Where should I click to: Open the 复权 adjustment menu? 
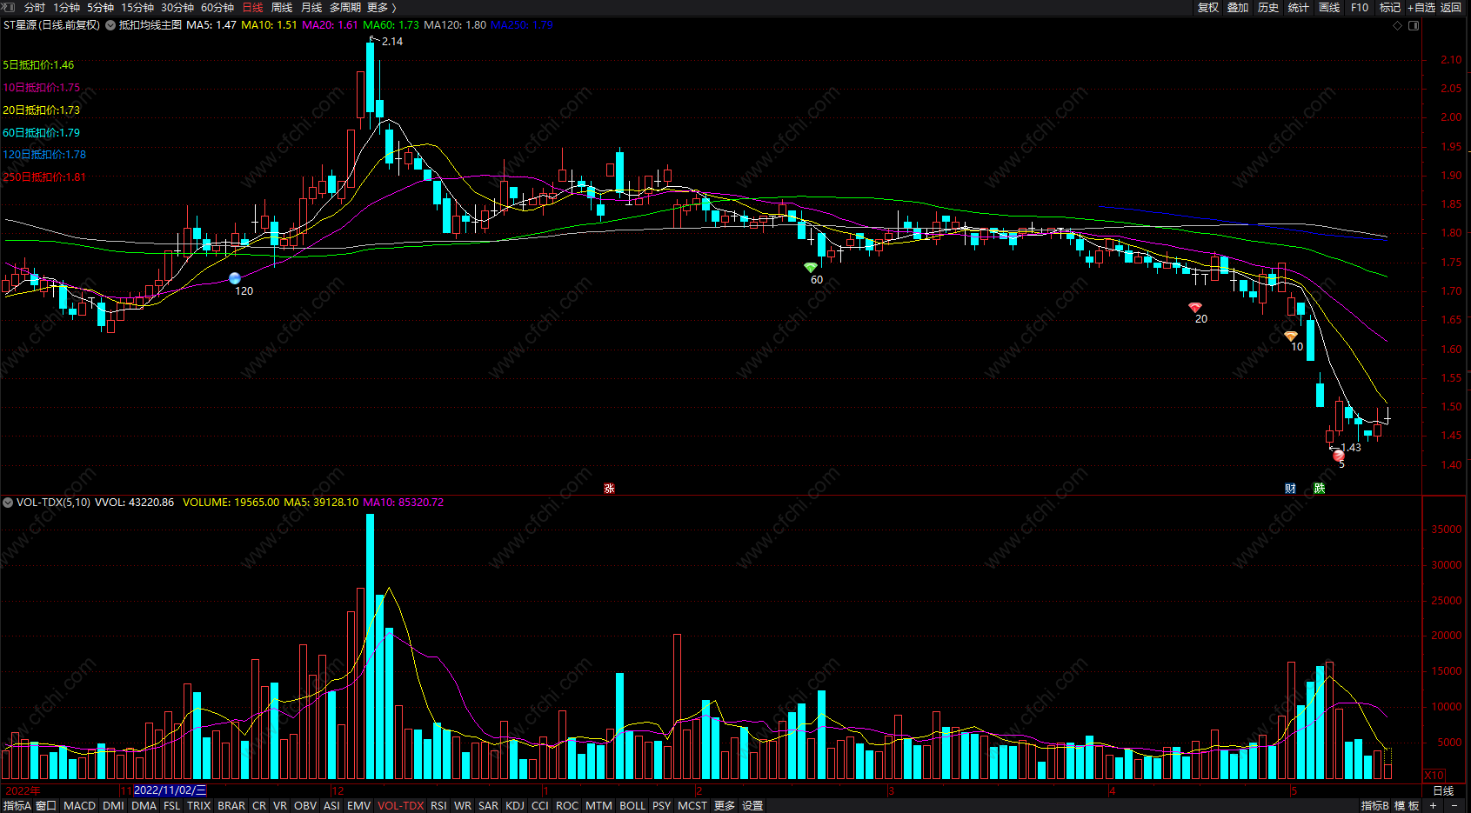pyautogui.click(x=1208, y=7)
